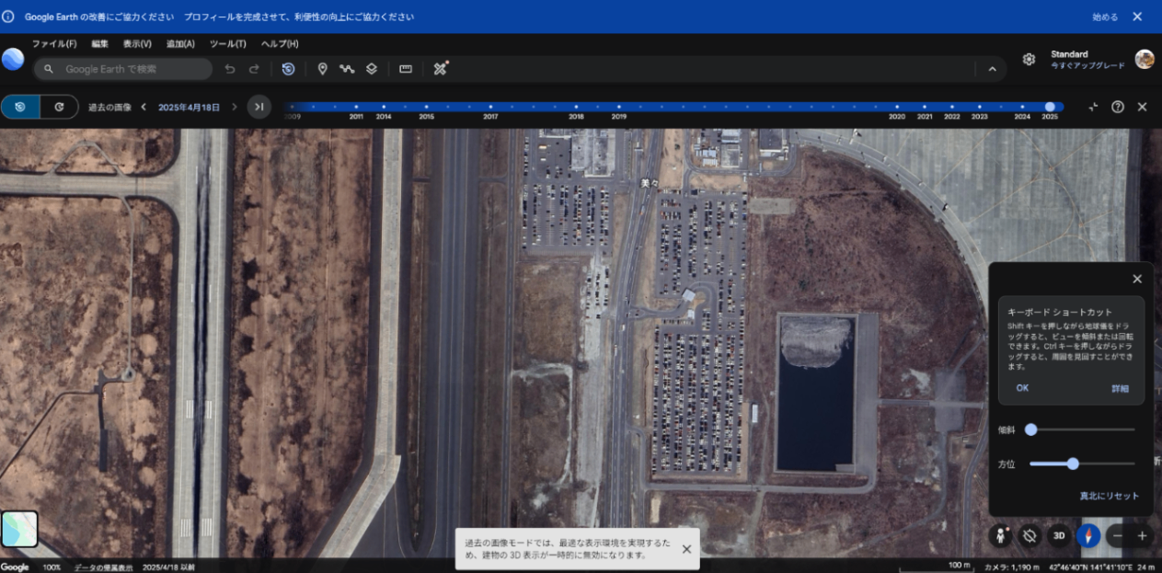This screenshot has width=1162, height=573.
Task: Click the info icon in the blue banner
Action: point(8,17)
